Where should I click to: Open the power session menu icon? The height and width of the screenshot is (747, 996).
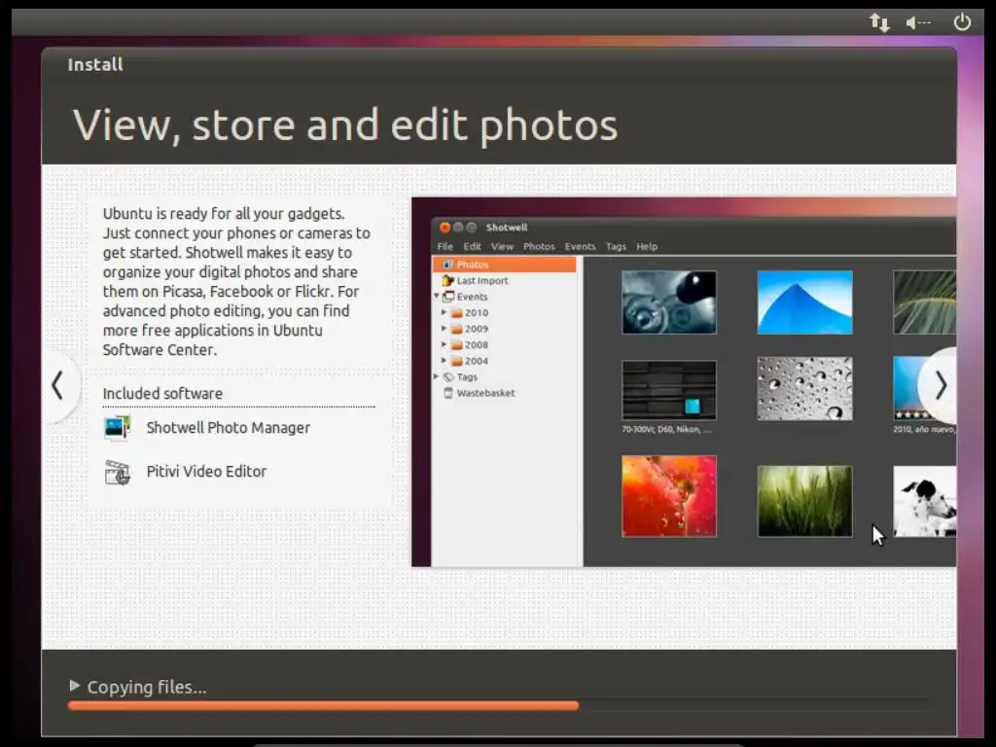coord(962,22)
